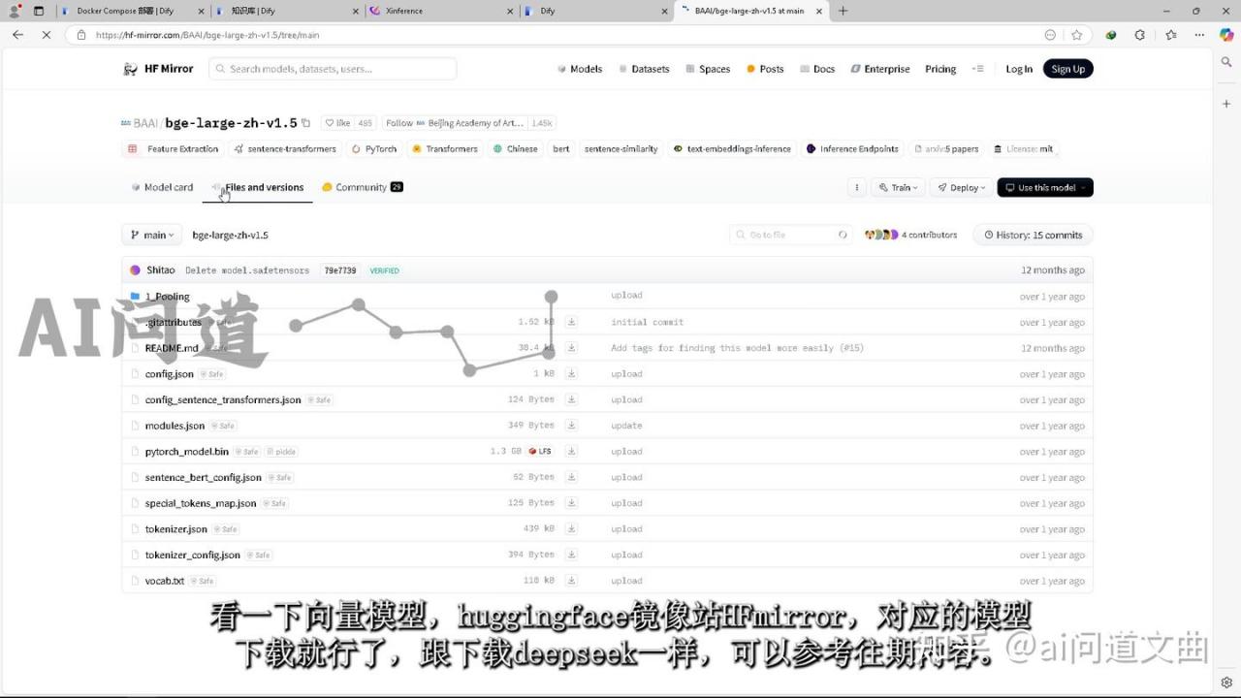Open the browser extensions puzzle icon
Image resolution: width=1241 pixels, height=698 pixels.
click(x=1140, y=35)
